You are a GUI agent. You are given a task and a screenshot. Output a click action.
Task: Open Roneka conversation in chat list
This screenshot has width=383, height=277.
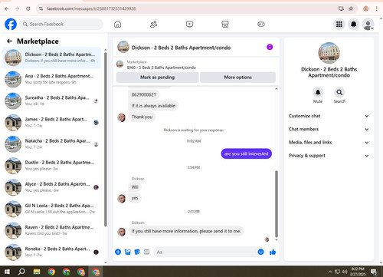pos(52,252)
